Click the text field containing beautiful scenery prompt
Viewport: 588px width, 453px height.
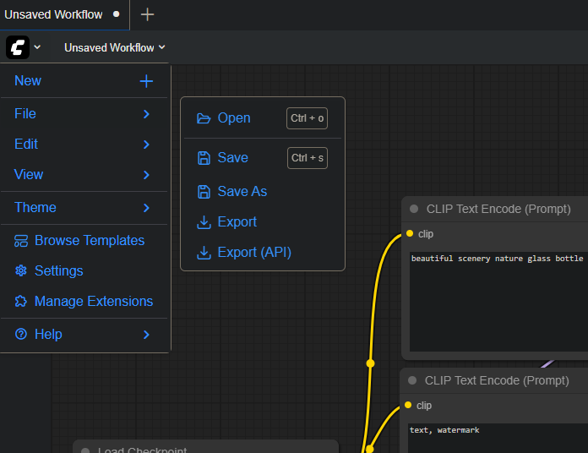click(497, 300)
